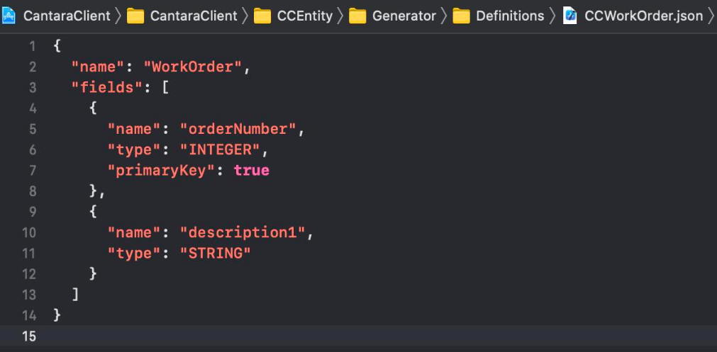Open the Definitions breadcrumb label dropdown
Viewport: 717px width, 352px height.
click(x=510, y=16)
